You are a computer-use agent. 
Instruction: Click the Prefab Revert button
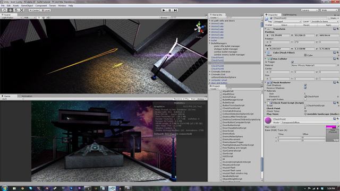pyautogui.click(x=306, y=25)
